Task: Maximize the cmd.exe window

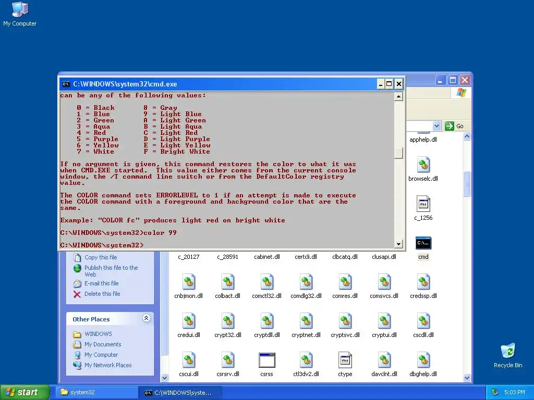Action: 389,84
